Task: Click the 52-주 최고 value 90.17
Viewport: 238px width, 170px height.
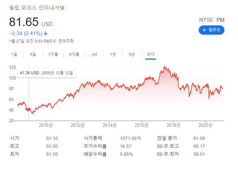Action: pyautogui.click(x=199, y=146)
